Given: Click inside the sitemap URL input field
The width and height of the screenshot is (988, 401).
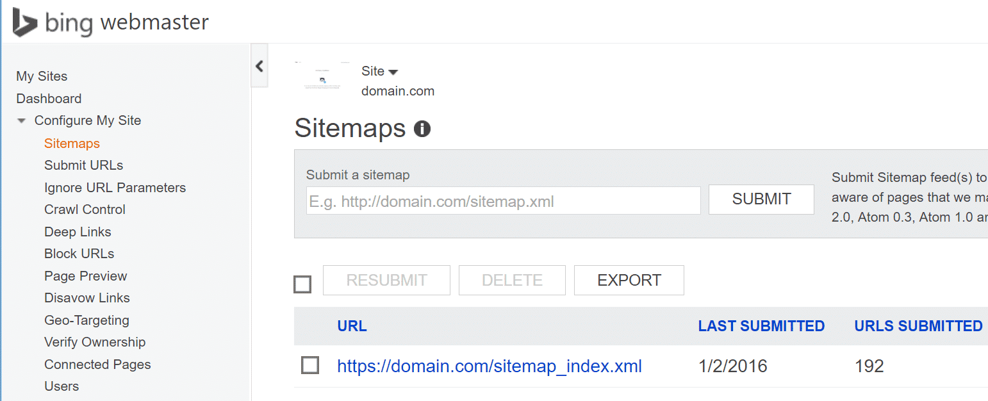Looking at the screenshot, I should click(503, 201).
